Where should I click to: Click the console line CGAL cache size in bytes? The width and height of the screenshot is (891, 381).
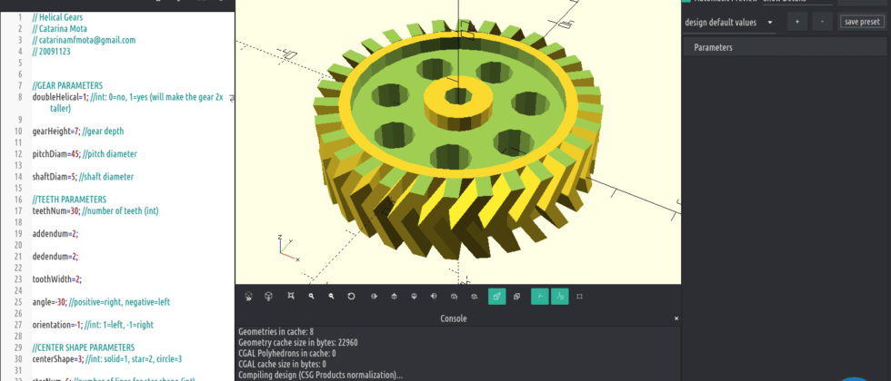click(x=283, y=364)
